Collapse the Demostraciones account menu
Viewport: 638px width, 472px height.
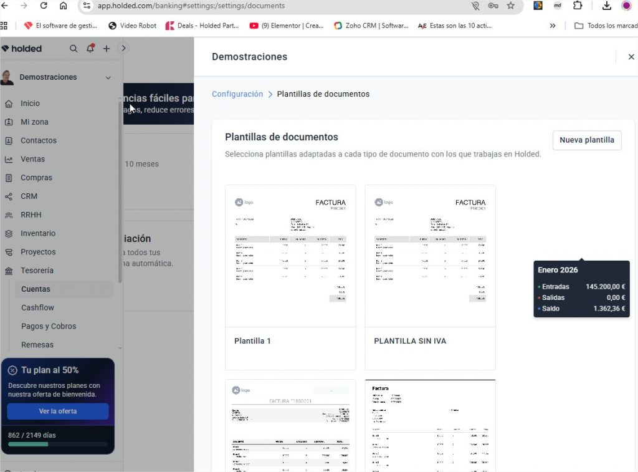coord(108,77)
